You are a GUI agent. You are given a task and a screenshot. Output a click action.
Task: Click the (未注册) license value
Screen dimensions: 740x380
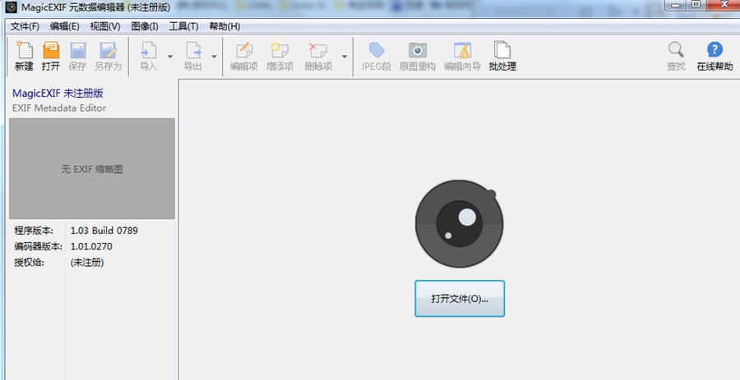pos(87,263)
